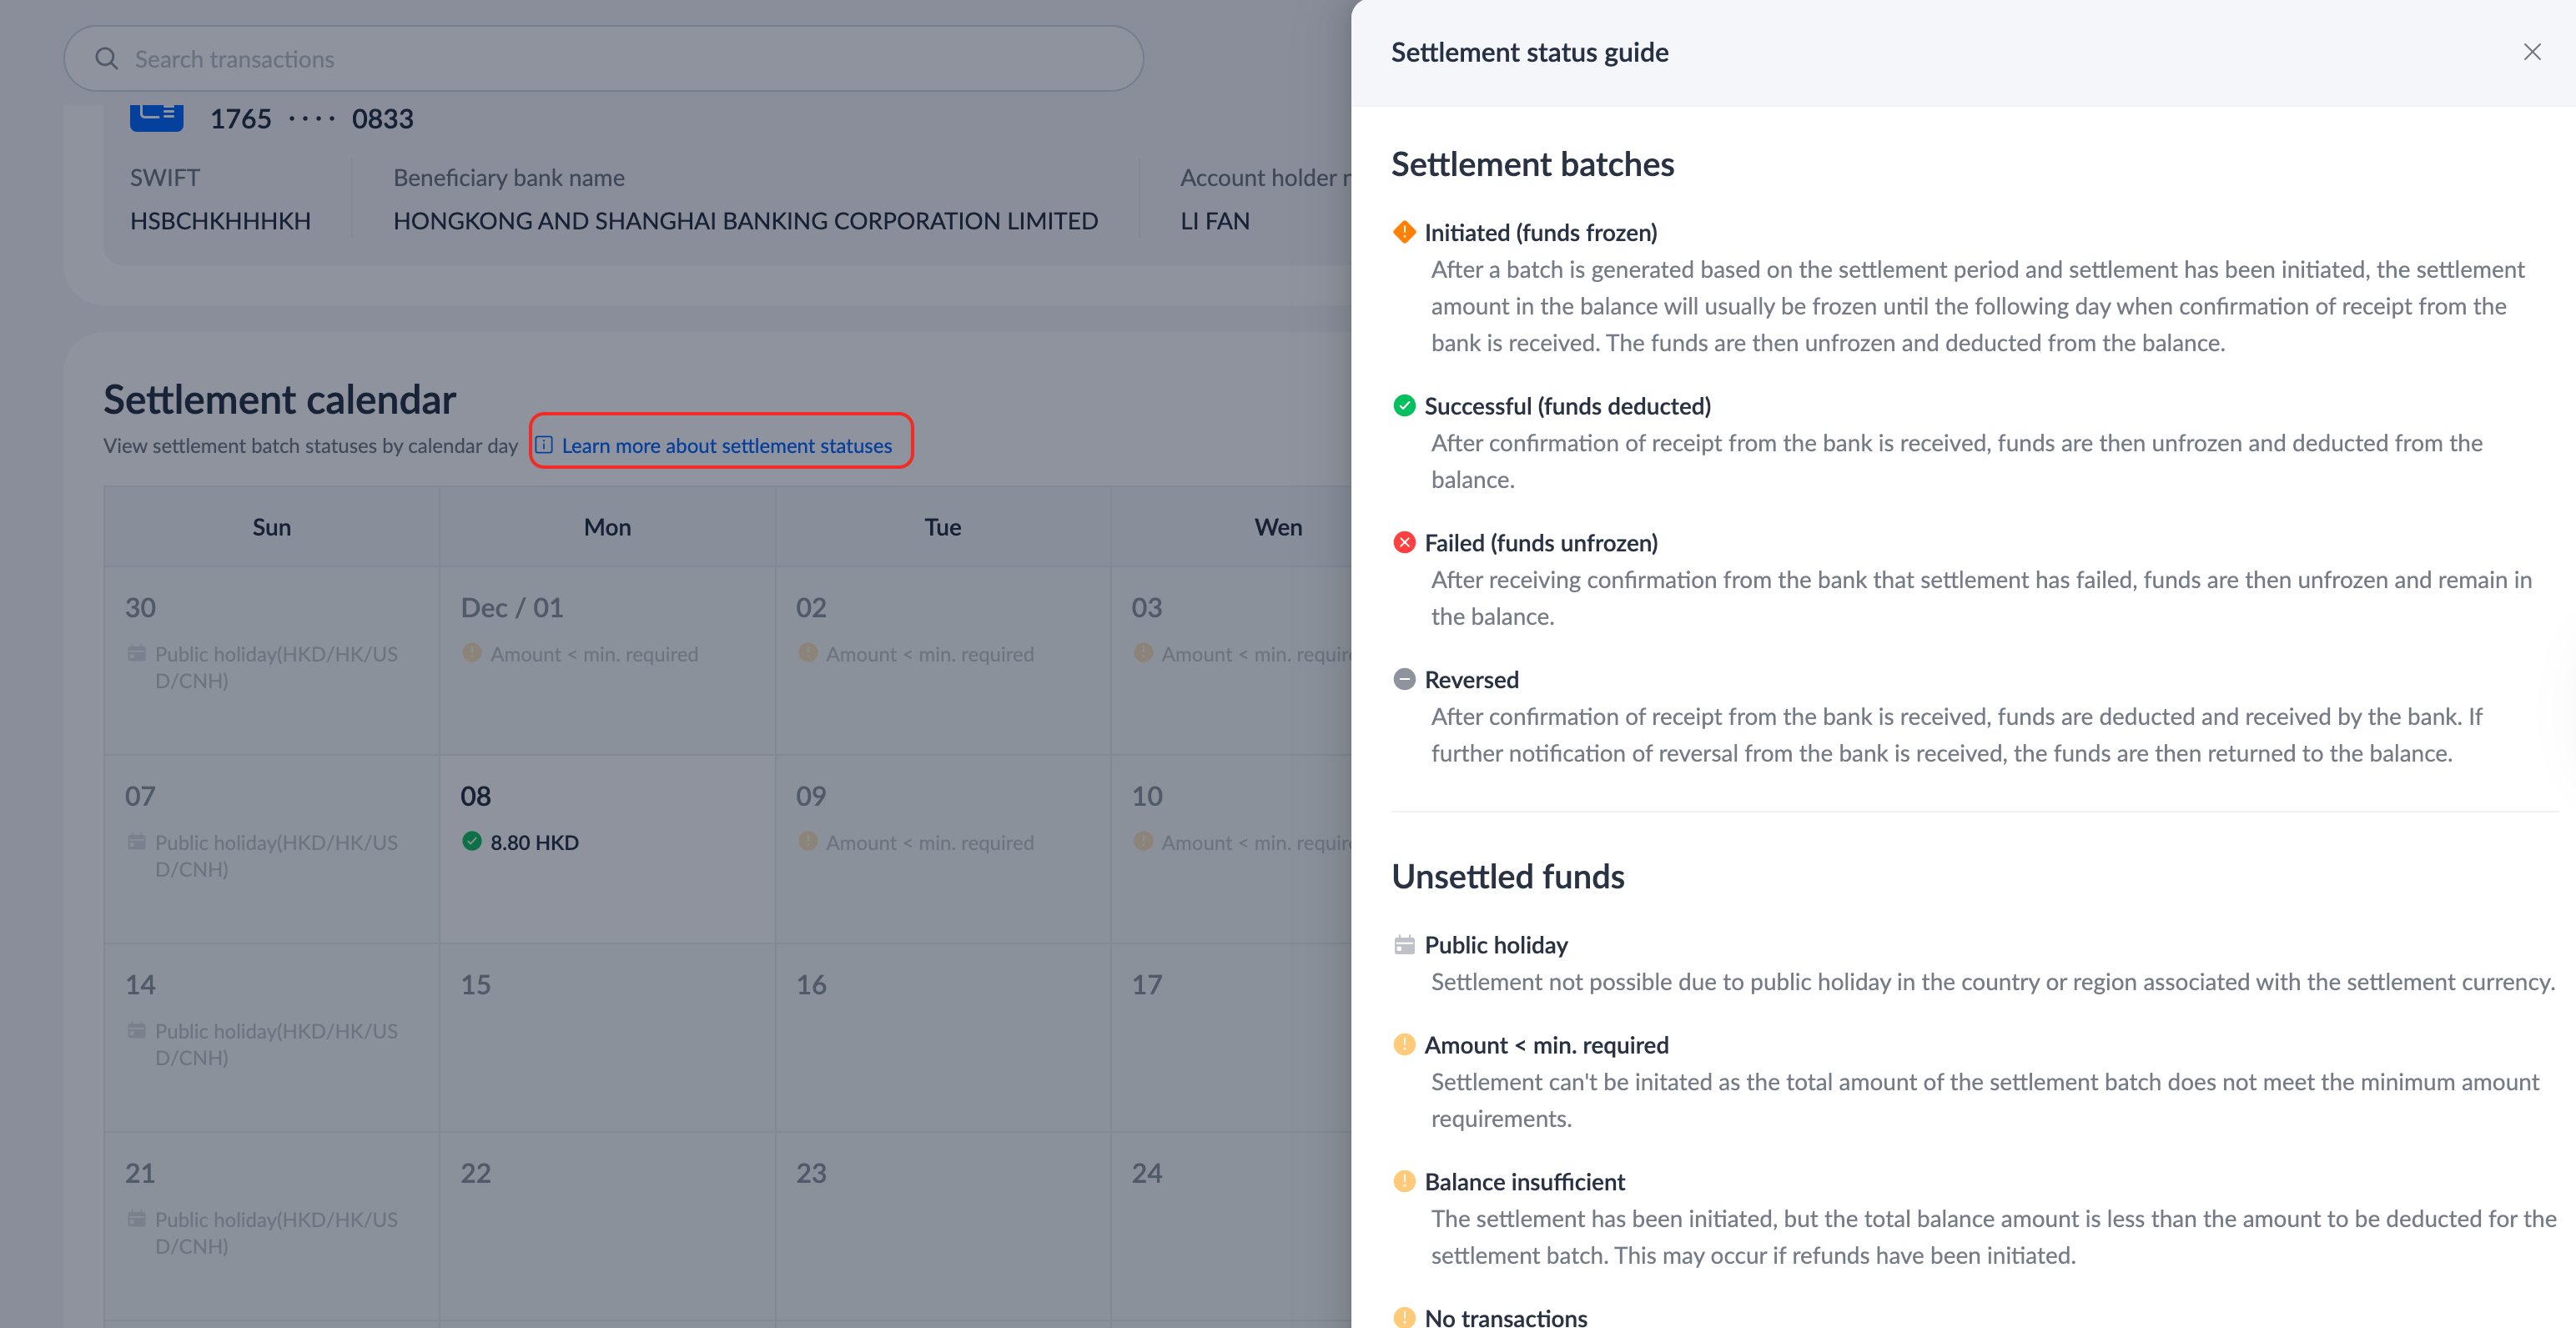2576x1328 pixels.
Task: Click the red Failed status icon
Action: pyautogui.click(x=1404, y=543)
